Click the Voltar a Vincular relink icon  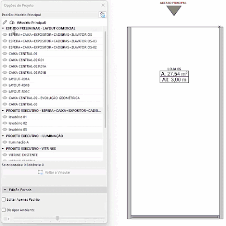pyautogui.click(x=40, y=172)
